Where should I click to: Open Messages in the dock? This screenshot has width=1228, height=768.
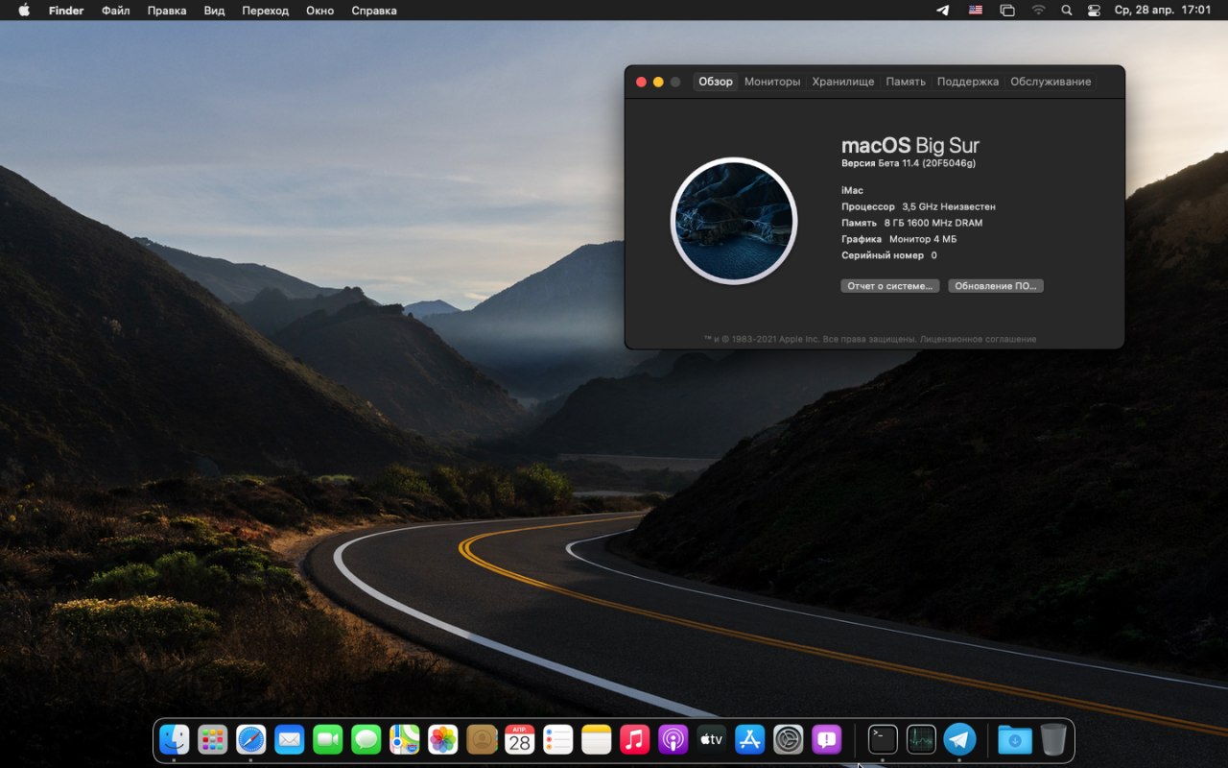pos(366,739)
